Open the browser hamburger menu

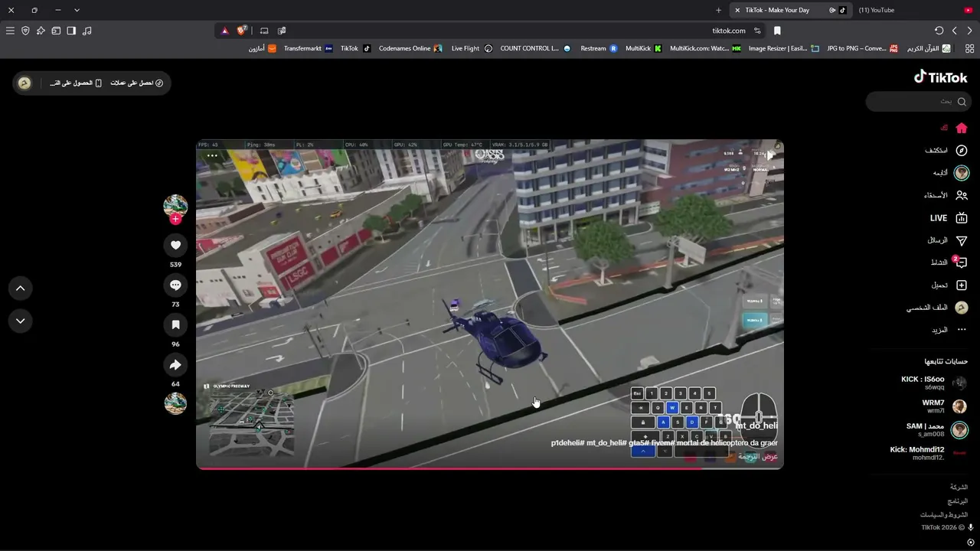point(10,31)
